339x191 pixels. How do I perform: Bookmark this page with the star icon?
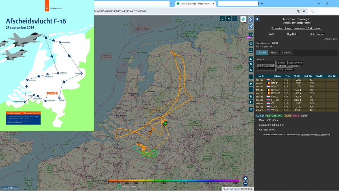click(x=304, y=11)
